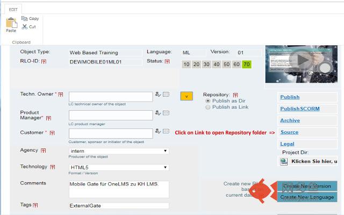Click the Project Dir globe icon
Viewport: 344px width, 215px height.
[284, 162]
